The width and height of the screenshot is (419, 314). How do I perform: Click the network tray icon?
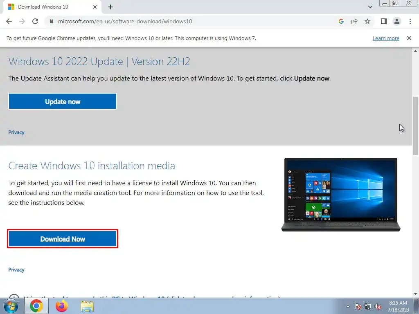point(368,306)
